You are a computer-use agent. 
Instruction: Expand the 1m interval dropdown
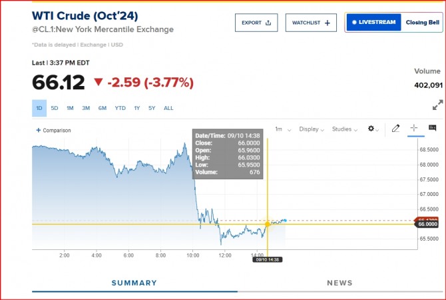coord(282,129)
